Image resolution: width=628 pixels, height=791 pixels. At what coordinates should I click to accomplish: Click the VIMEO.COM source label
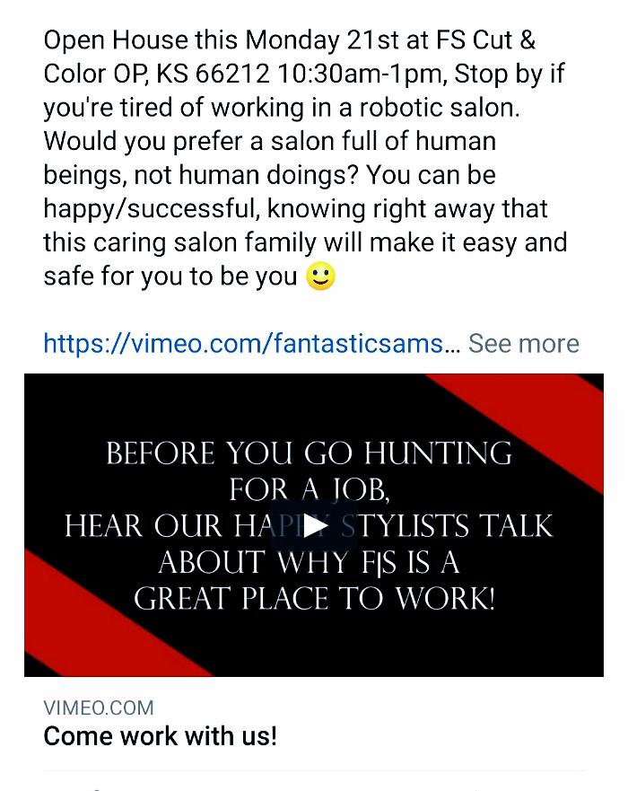[99, 708]
